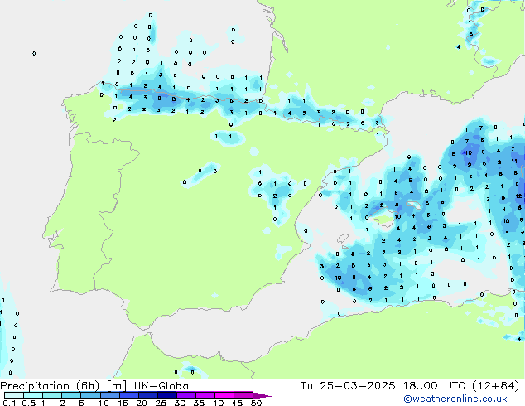
Task: Select the '18:00 UTC' time text
Action: (434, 386)
